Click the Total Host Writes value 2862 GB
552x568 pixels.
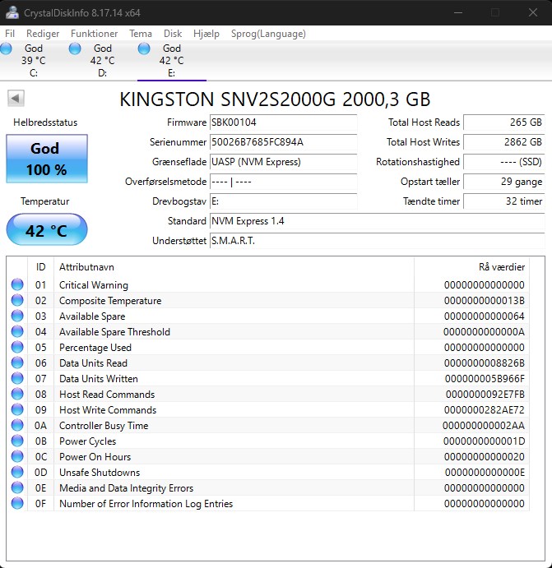503,142
